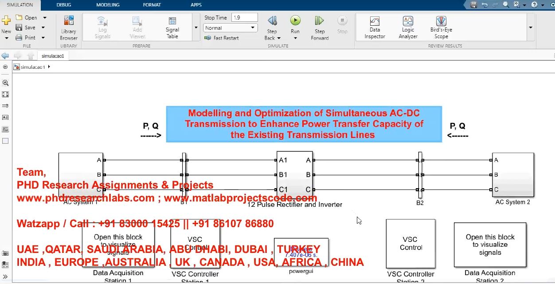Open the Bird's-Eye Scope
Image resolution: width=555 pixels, height=284 pixels.
click(441, 28)
